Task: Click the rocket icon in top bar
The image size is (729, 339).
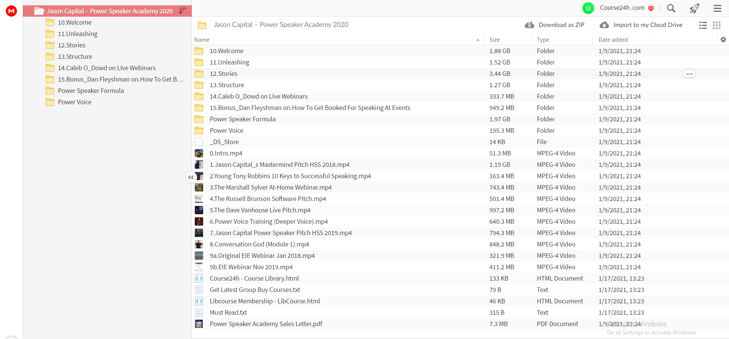Action: 694,8
